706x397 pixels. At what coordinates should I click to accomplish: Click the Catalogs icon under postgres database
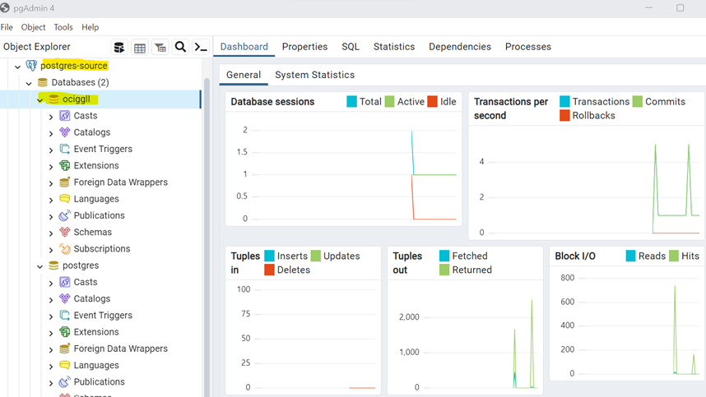65,298
